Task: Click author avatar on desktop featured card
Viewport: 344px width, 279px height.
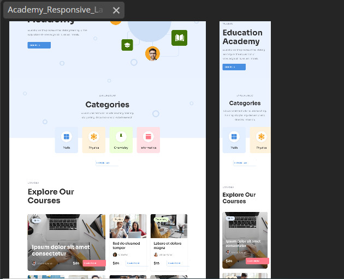Action: coord(34,263)
